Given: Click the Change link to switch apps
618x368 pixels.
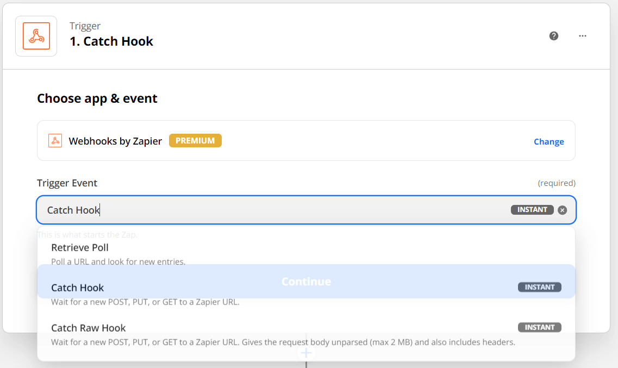Looking at the screenshot, I should [548, 141].
